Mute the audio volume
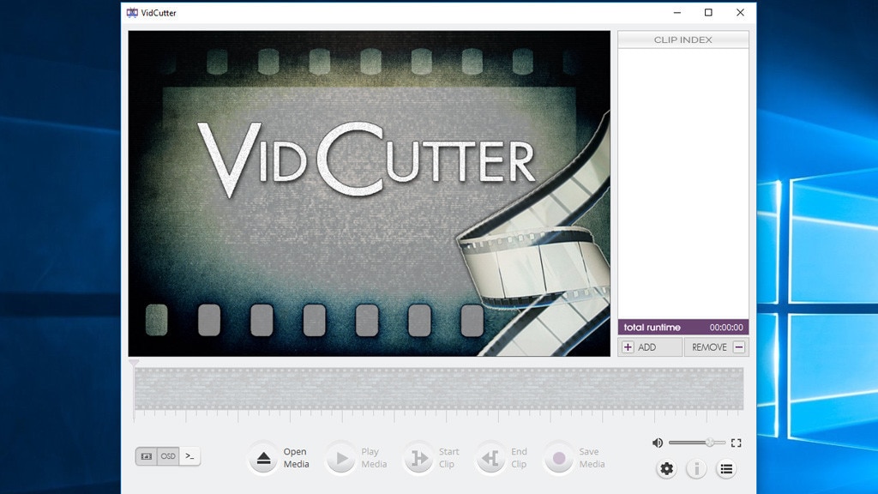The image size is (878, 494). [x=657, y=443]
